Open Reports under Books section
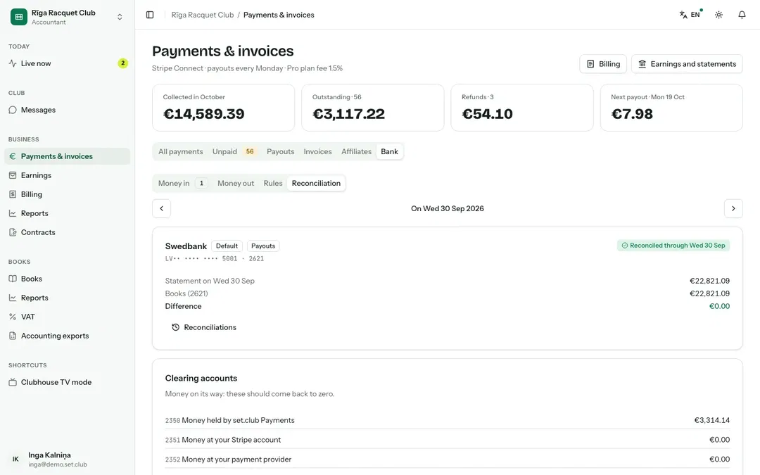 click(x=68, y=298)
